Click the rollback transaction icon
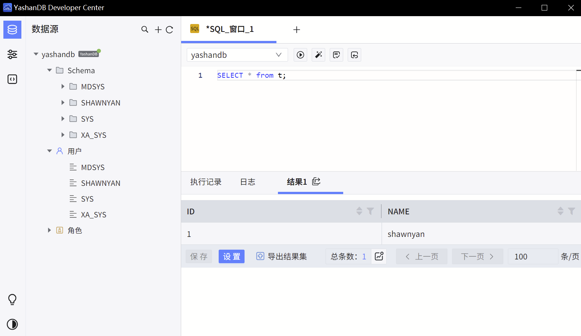The height and width of the screenshot is (336, 581). pos(354,55)
